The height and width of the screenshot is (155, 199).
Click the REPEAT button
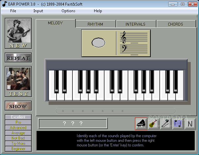coord(19,58)
